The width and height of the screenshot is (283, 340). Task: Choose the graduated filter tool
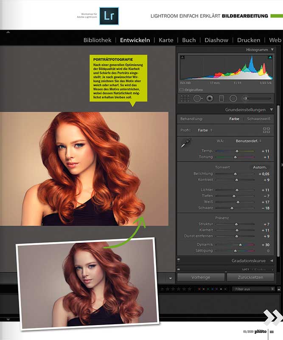(221, 99)
